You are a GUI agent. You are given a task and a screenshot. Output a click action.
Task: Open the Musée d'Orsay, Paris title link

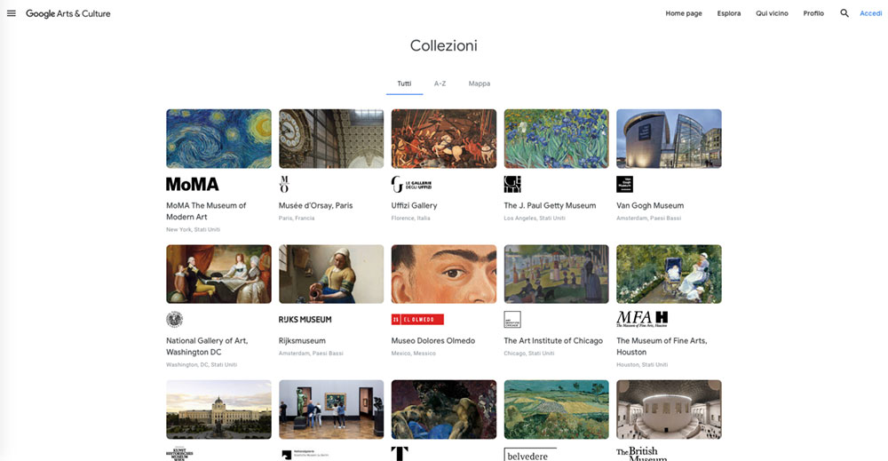click(315, 205)
